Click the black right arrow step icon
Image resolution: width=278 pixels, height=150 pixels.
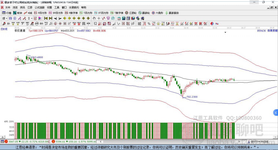click(60, 18)
